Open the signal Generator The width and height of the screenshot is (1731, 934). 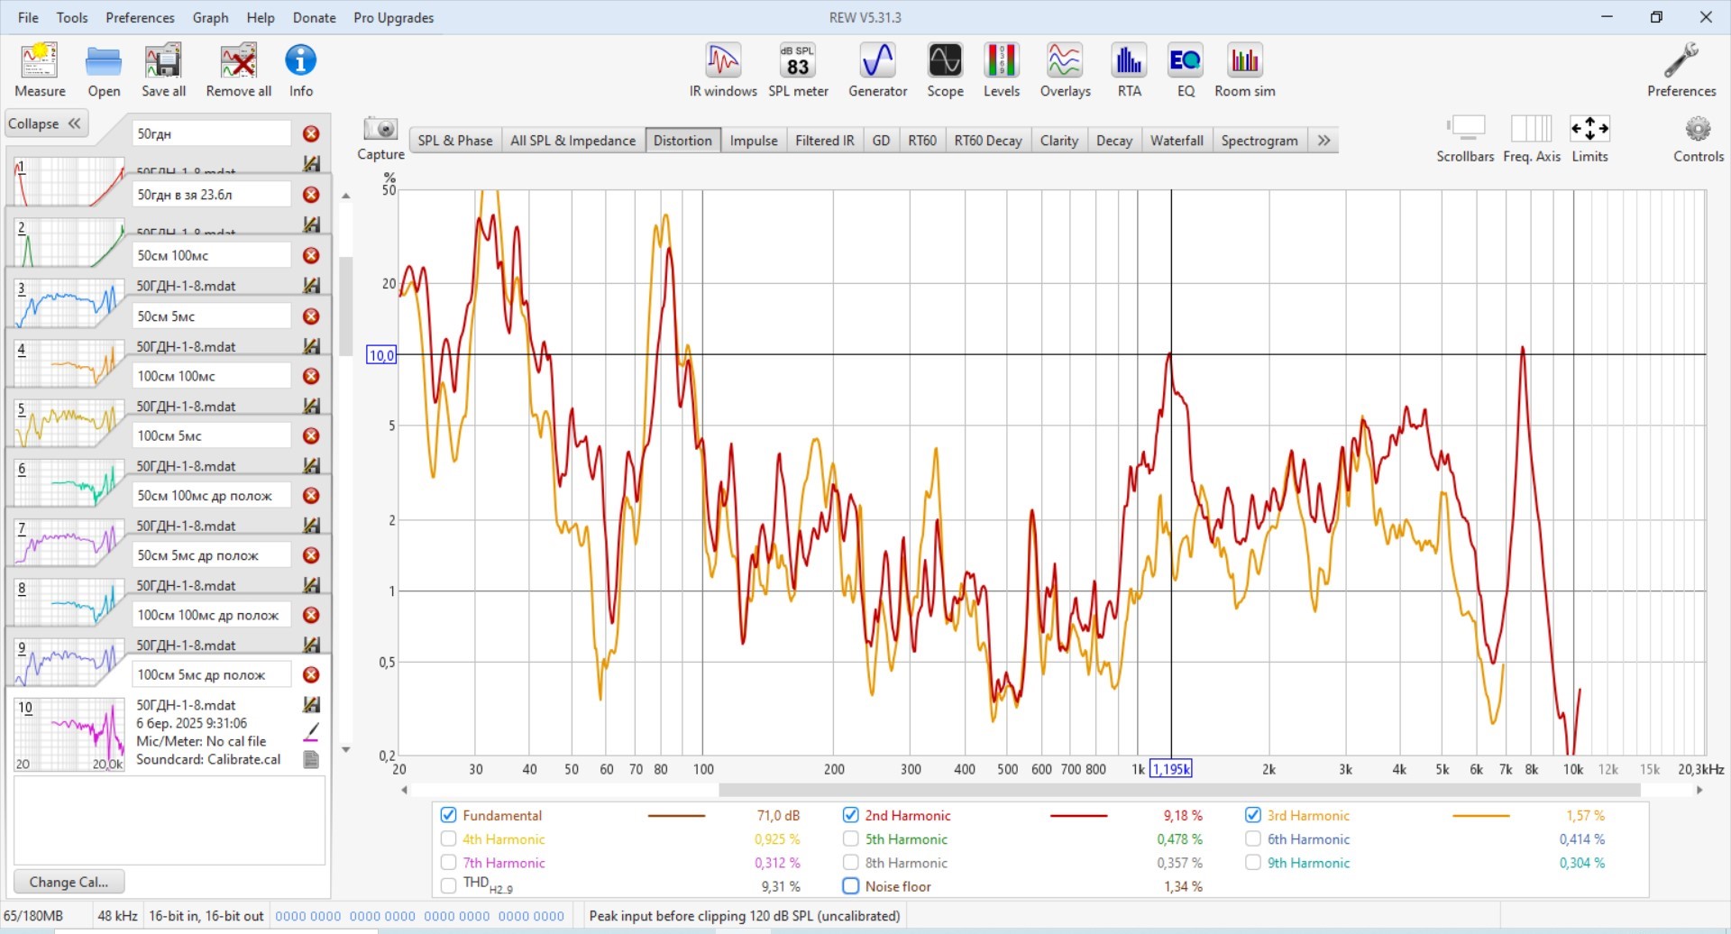click(x=877, y=69)
